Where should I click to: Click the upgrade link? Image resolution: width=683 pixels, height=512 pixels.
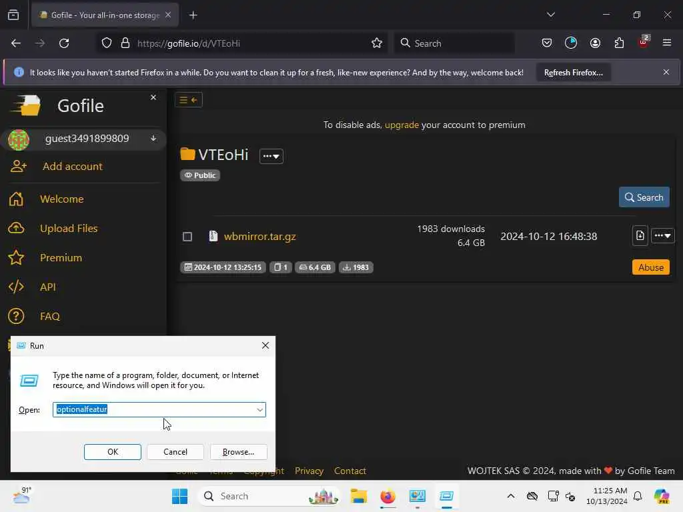point(402,125)
